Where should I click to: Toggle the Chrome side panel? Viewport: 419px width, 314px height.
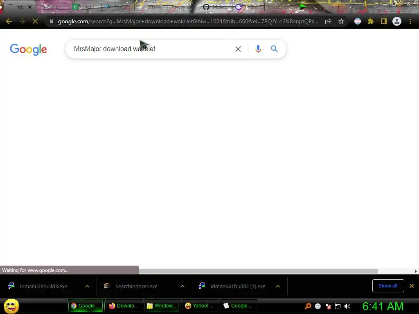(x=384, y=21)
